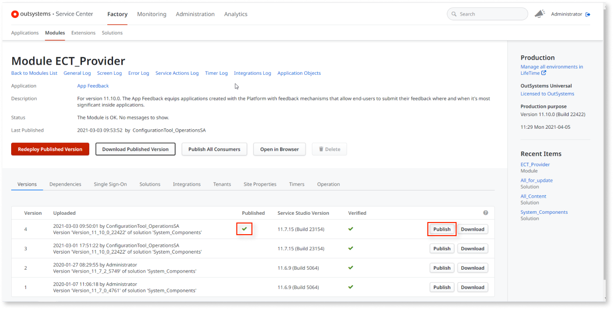Open notifications via the bell icon

[540, 14]
